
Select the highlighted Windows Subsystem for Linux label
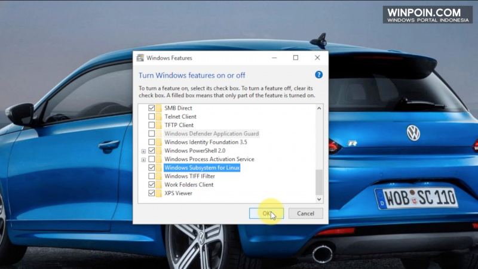pos(202,168)
